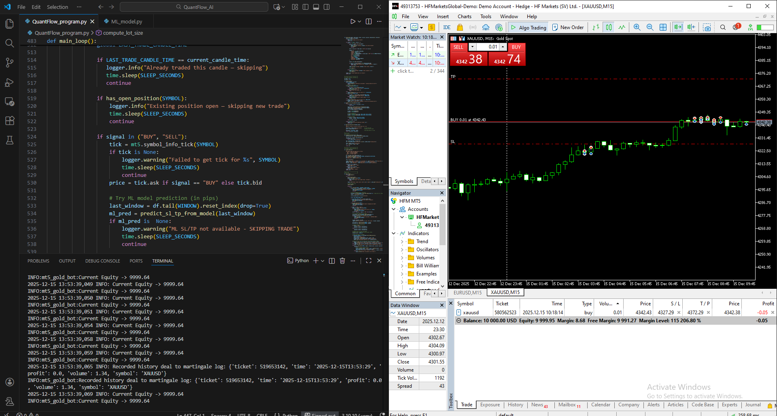Switch chart to candlesticks display

click(x=609, y=27)
